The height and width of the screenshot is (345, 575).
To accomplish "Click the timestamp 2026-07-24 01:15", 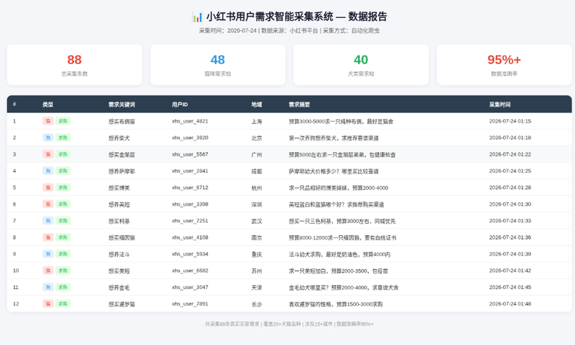I will coord(510,121).
